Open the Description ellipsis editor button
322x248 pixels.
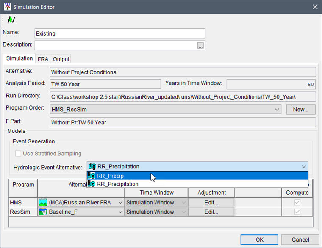click(x=200, y=45)
